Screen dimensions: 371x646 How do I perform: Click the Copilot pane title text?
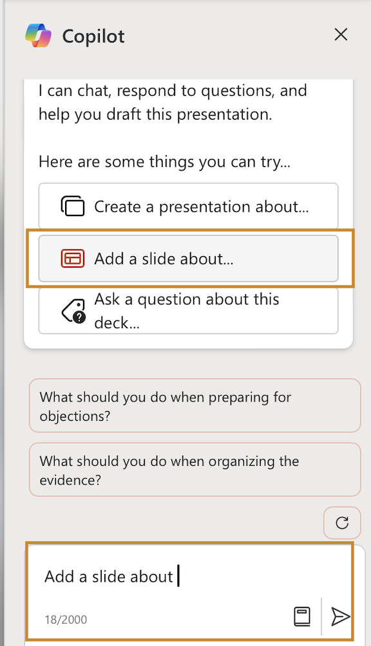[93, 37]
